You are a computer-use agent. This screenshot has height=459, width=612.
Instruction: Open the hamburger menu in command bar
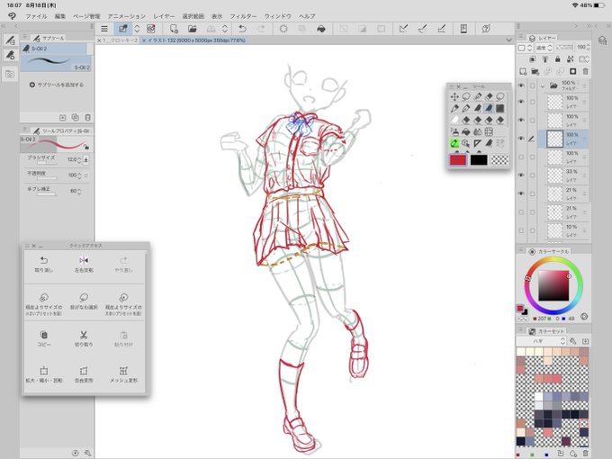point(104,29)
